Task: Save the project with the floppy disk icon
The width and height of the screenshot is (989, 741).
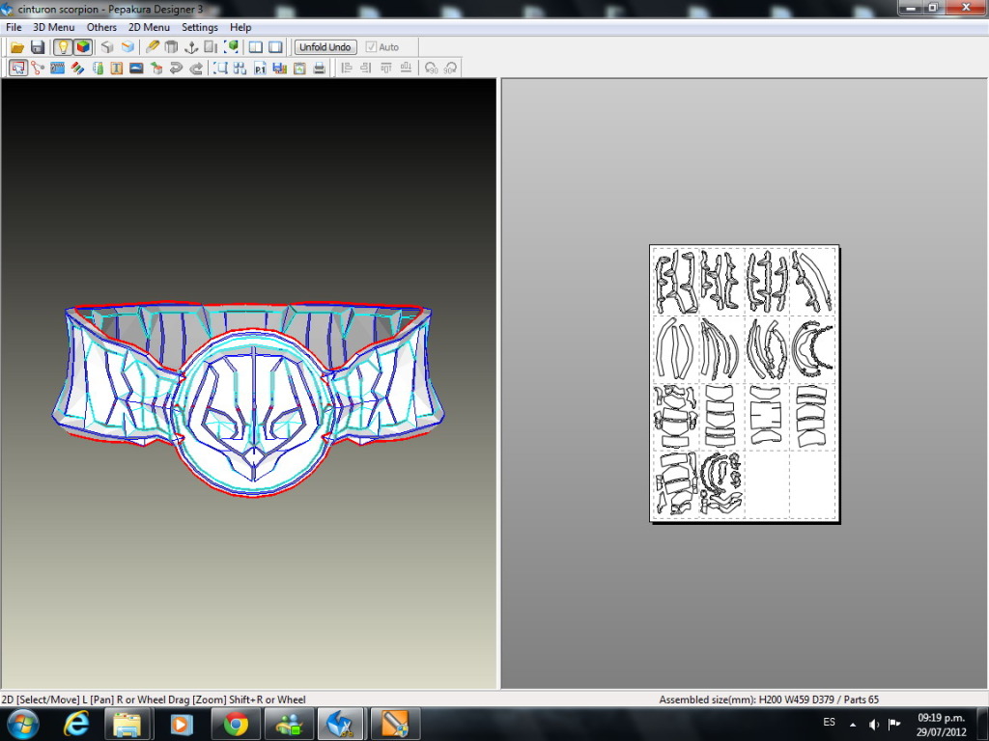Action: tap(38, 47)
